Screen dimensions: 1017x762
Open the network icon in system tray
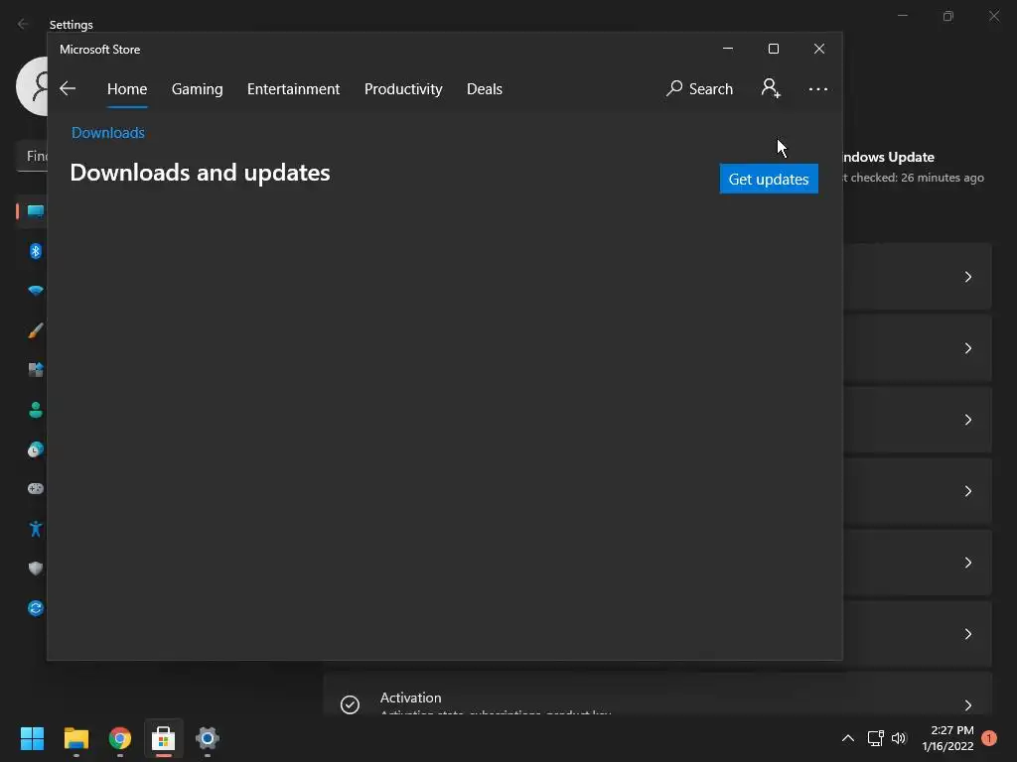tap(876, 738)
